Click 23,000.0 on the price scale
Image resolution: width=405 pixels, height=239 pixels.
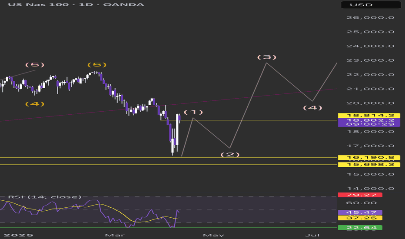pos(370,60)
